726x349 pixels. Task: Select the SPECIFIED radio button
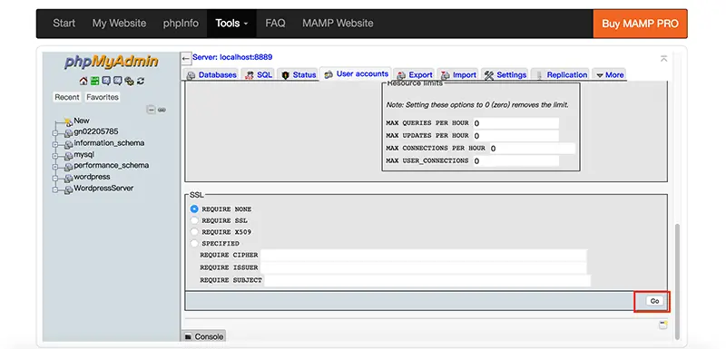tap(194, 243)
